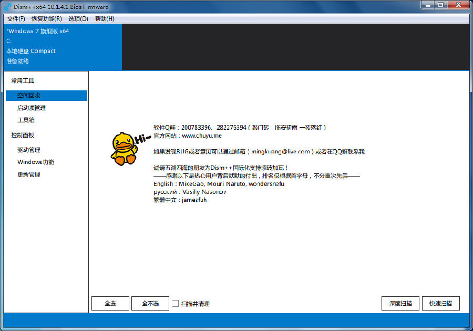Click the 深度扫描 button

(x=400, y=303)
